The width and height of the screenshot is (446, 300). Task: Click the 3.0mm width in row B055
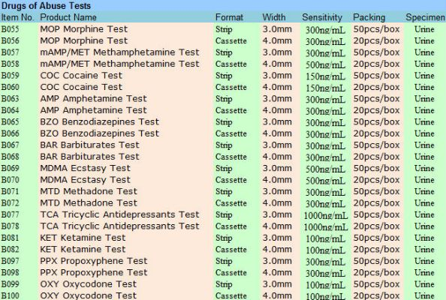[x=277, y=29]
